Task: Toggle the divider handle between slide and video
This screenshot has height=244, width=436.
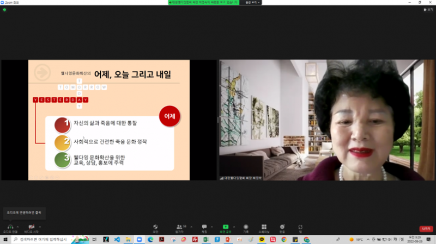Action: click(x=219, y=120)
